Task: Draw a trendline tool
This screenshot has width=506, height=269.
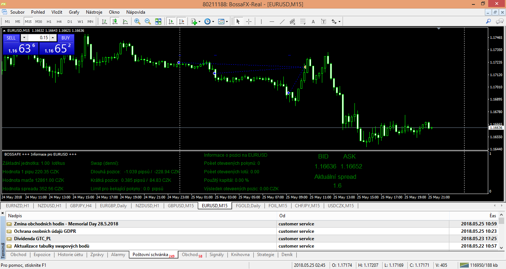Action: pos(282,21)
